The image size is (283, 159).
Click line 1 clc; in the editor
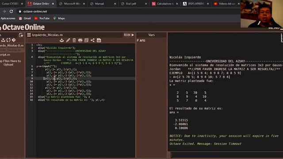click(39, 45)
